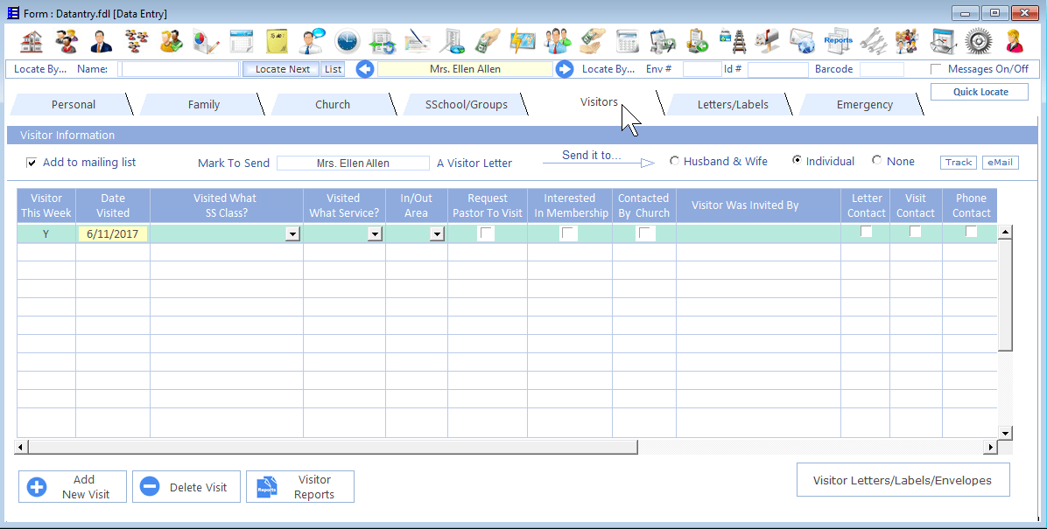Click the Delete Visit button
This screenshot has width=1047, height=529.
pyautogui.click(x=186, y=487)
